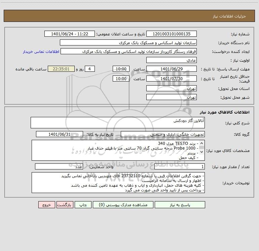Click goods group field تجهیزات خانگی
The image size is (259, 251).
pyautogui.click(x=163, y=134)
